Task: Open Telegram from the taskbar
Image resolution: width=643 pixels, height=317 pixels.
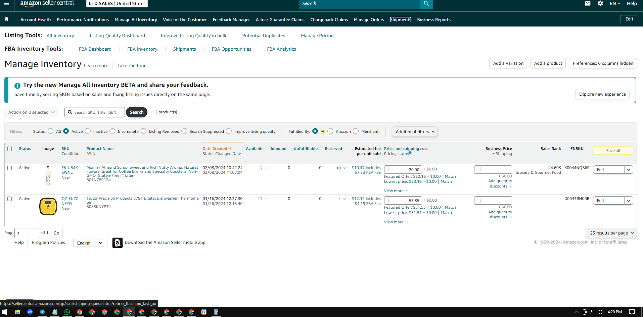Action: point(42,312)
